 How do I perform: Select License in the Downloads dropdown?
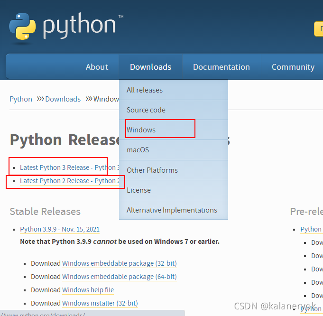pyautogui.click(x=174, y=190)
